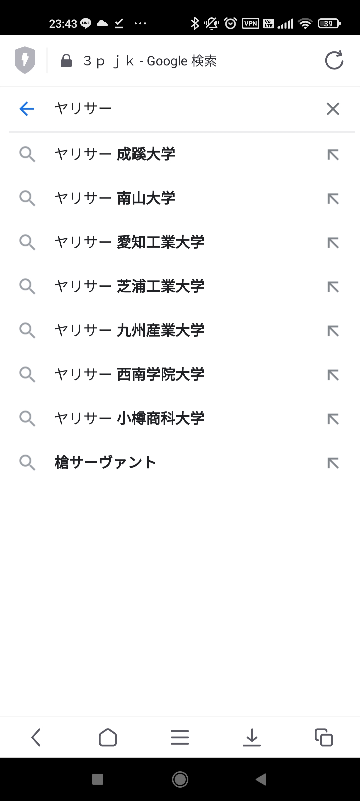This screenshot has width=360, height=801.
Task: Tap the shield protection icon
Action: point(25,60)
